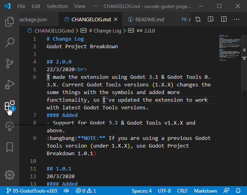Image resolution: width=247 pixels, height=195 pixels.
Task: Expand the hidden menu bar items ellipsis
Action: click(95, 6)
